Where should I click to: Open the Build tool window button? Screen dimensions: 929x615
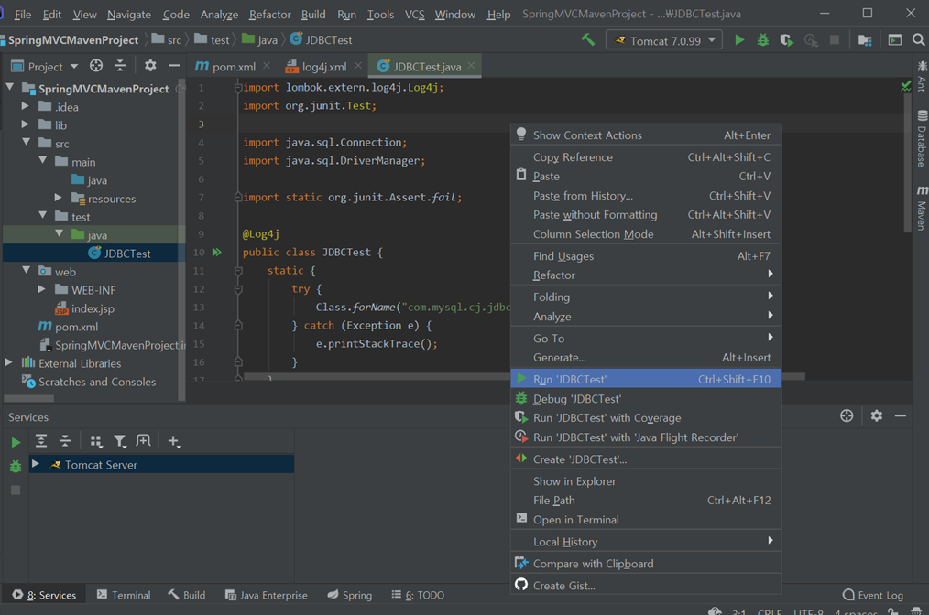click(187, 595)
